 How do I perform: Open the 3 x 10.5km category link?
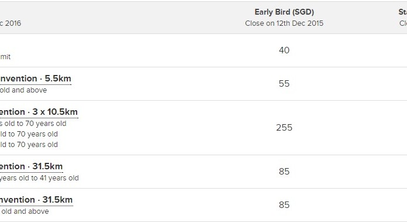point(39,112)
